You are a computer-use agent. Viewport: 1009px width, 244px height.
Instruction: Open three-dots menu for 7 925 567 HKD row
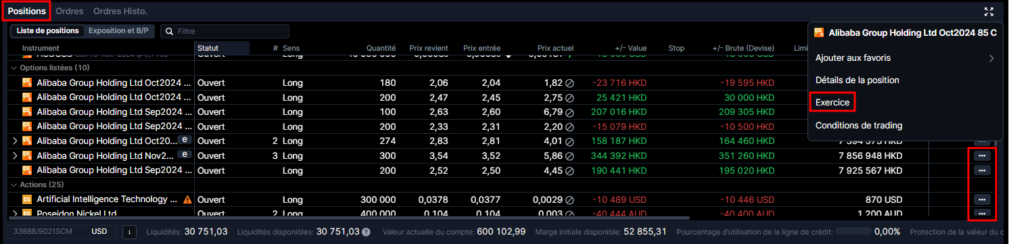(982, 170)
